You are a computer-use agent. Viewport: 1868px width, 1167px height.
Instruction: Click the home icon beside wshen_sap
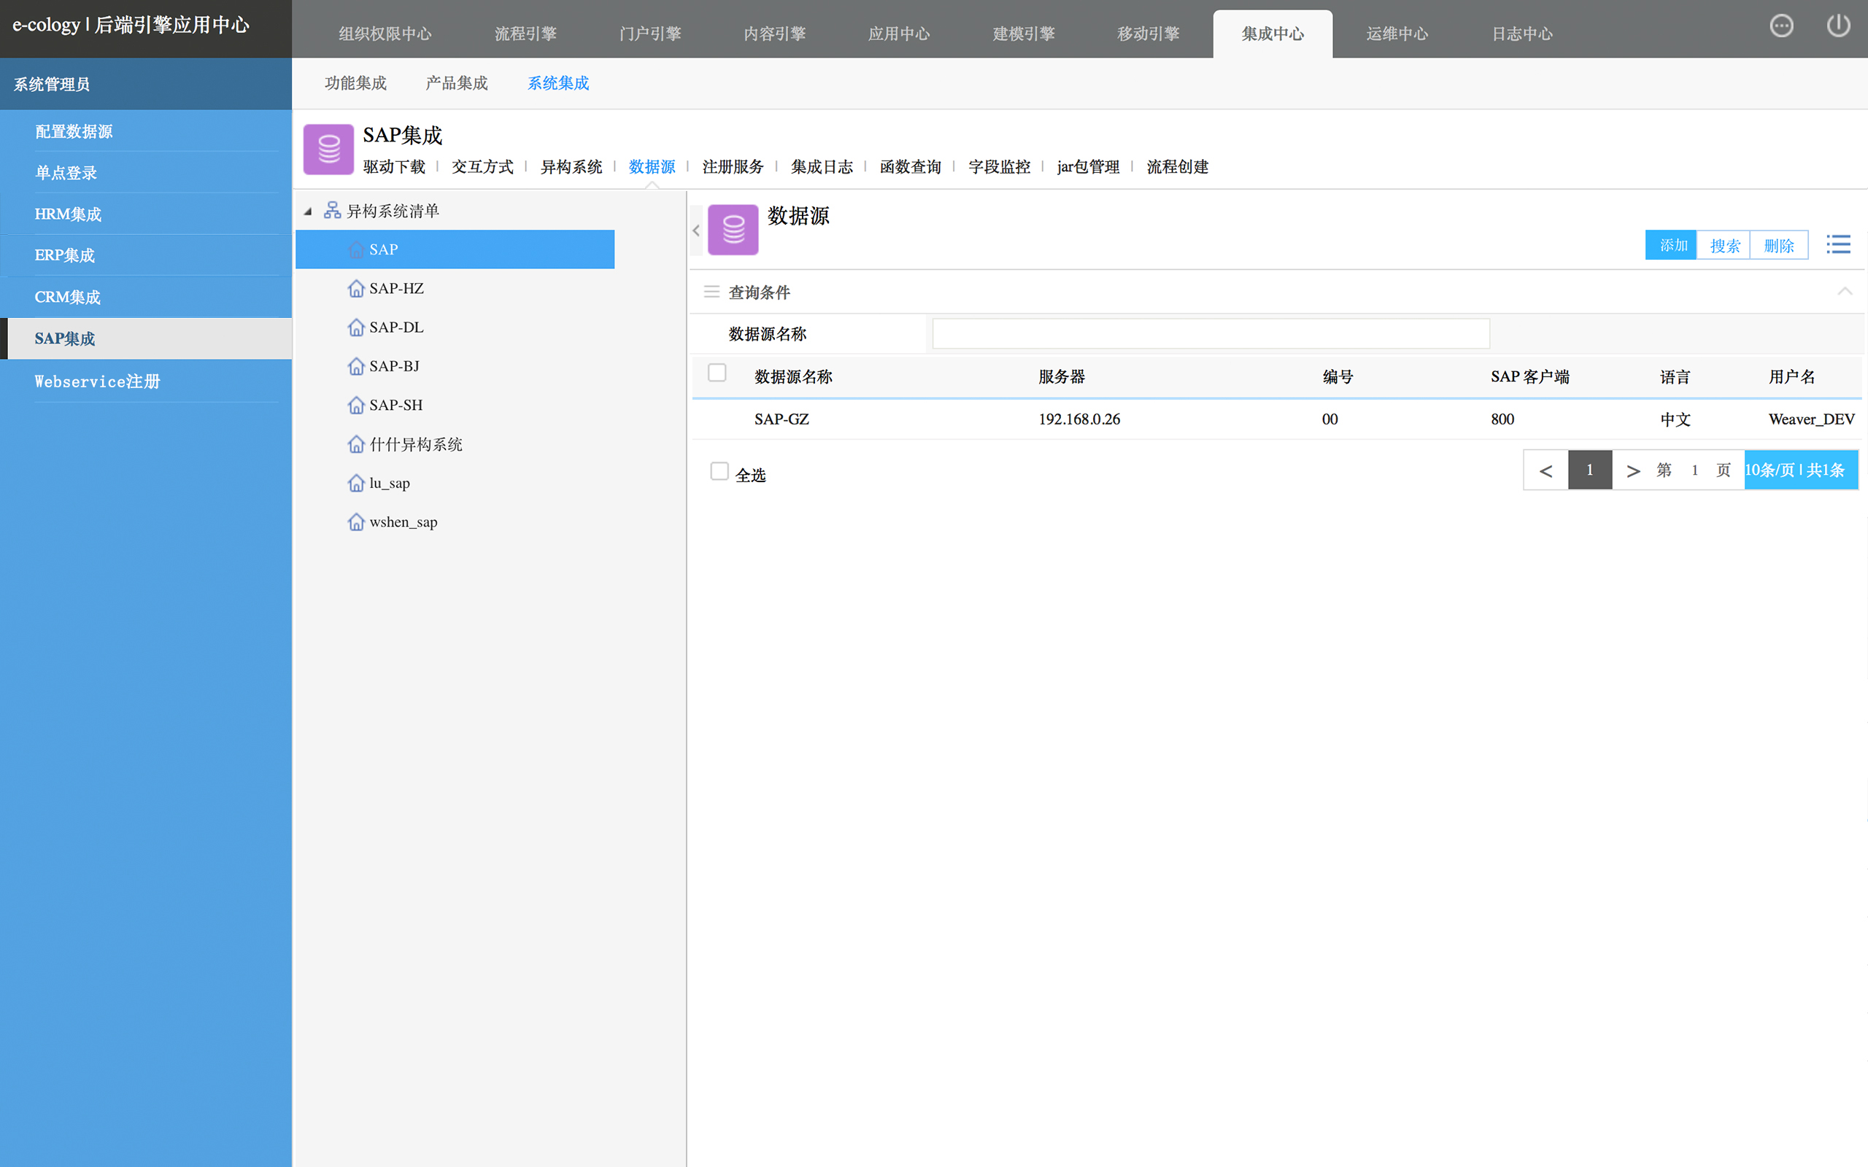[356, 522]
